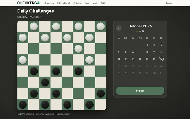Select October 10 in calendar
Image resolution: width=190 pixels, height=119 pixels.
pos(161,52)
